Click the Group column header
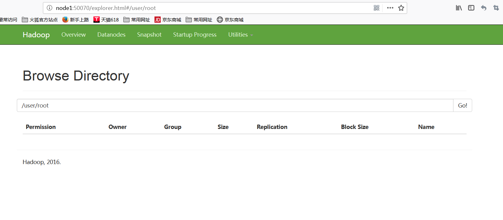This screenshot has width=503, height=220. click(x=173, y=127)
